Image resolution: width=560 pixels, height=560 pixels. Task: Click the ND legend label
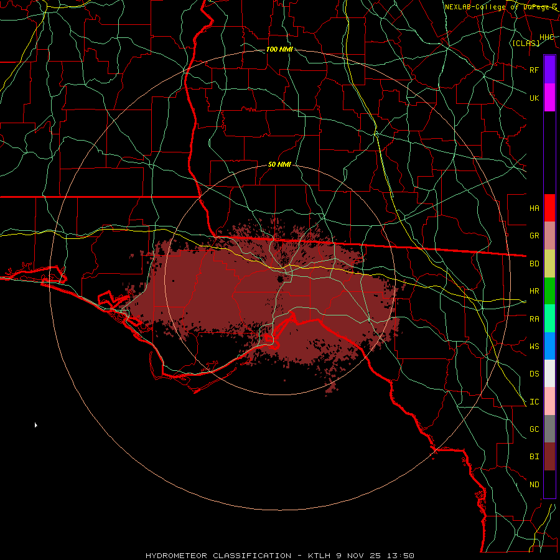pyautogui.click(x=534, y=485)
